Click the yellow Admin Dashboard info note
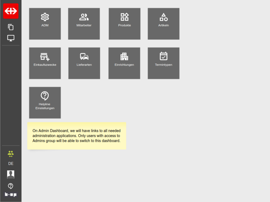The height and width of the screenshot is (202, 270). click(x=77, y=136)
